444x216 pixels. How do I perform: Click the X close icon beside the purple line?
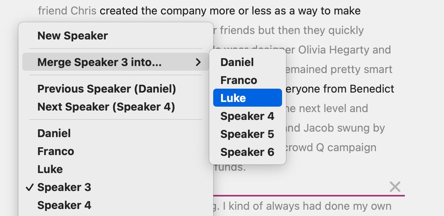(x=395, y=187)
